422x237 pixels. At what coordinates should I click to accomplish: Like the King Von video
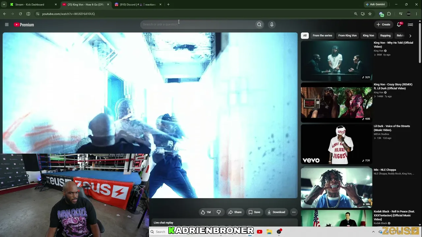click(206, 212)
